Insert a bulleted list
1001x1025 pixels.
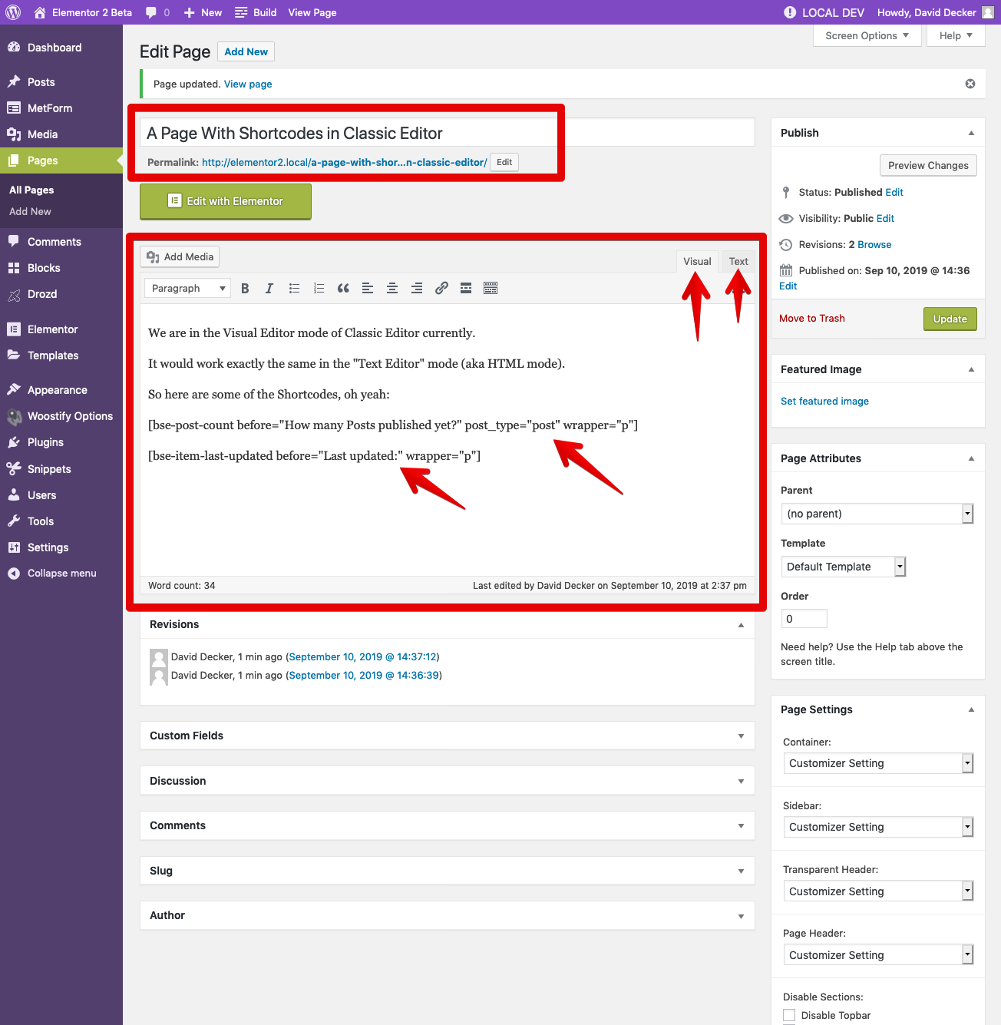tap(294, 289)
